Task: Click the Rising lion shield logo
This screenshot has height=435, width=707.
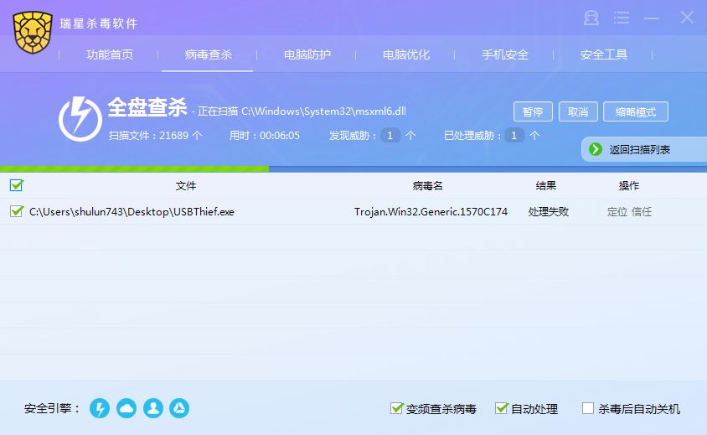Action: point(33,33)
